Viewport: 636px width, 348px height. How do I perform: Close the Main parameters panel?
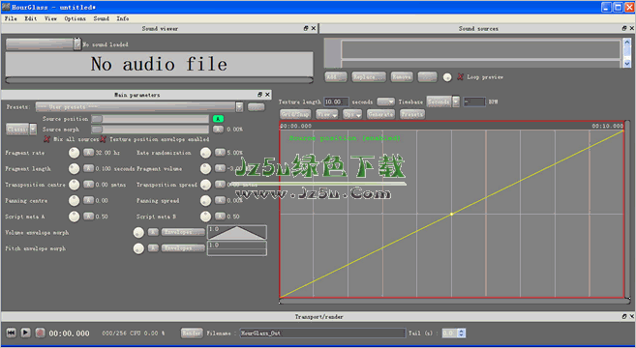[267, 95]
